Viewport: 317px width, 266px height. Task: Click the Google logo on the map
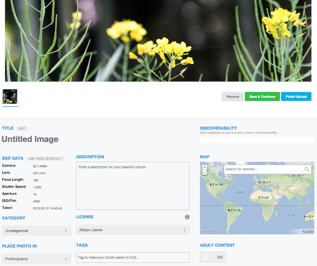click(x=209, y=229)
